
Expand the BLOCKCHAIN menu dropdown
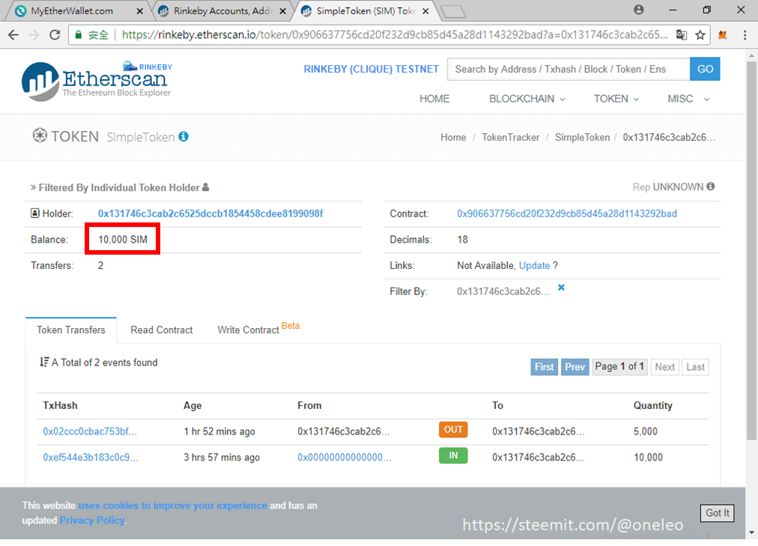[x=527, y=99]
